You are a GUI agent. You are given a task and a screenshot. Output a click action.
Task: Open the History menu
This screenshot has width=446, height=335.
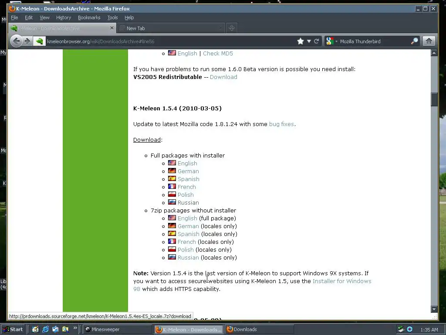[64, 17]
